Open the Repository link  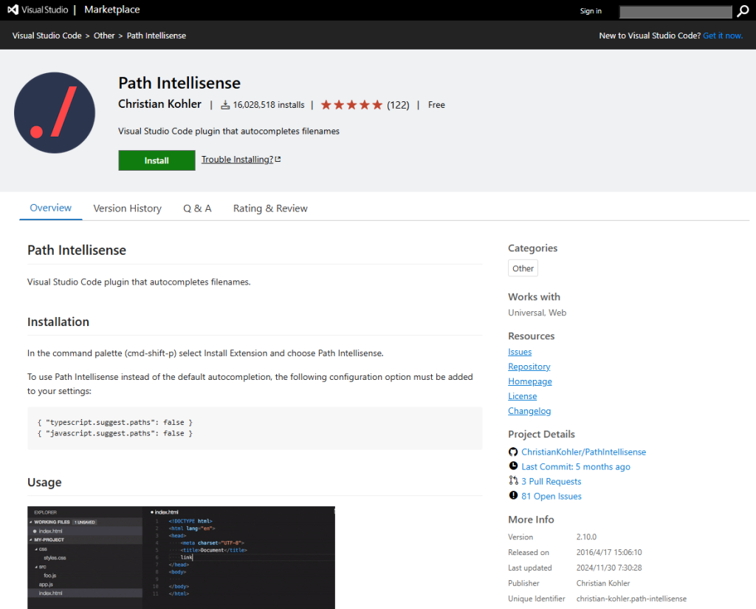coord(529,367)
